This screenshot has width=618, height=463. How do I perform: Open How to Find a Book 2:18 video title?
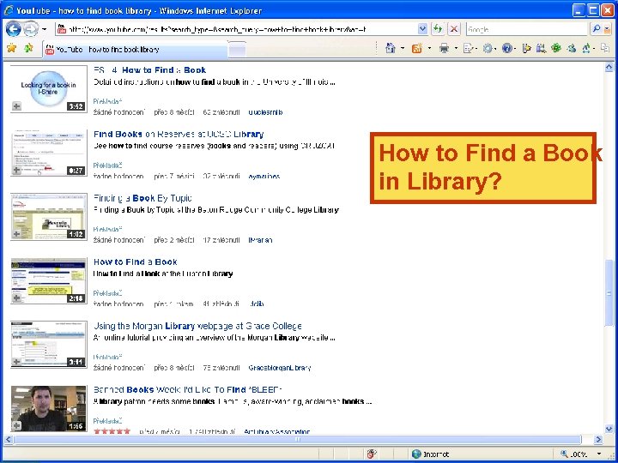point(136,262)
